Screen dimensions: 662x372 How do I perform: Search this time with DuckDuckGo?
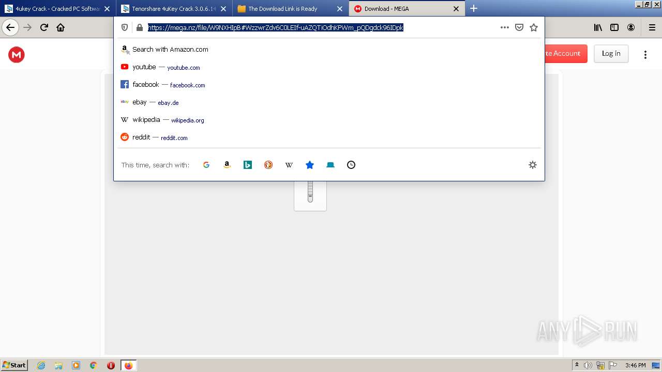pyautogui.click(x=268, y=165)
